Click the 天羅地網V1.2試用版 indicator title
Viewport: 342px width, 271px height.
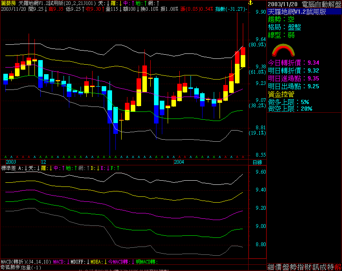pyautogui.click(x=39, y=3)
